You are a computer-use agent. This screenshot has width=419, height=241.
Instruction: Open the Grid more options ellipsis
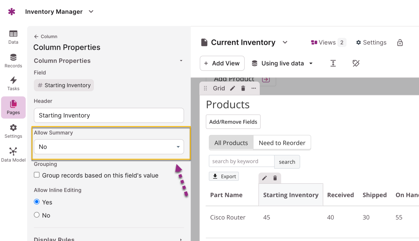[254, 88]
